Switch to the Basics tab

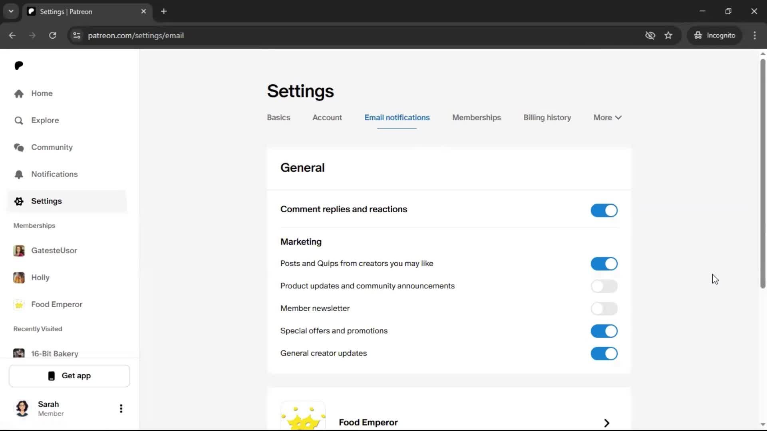[278, 118]
